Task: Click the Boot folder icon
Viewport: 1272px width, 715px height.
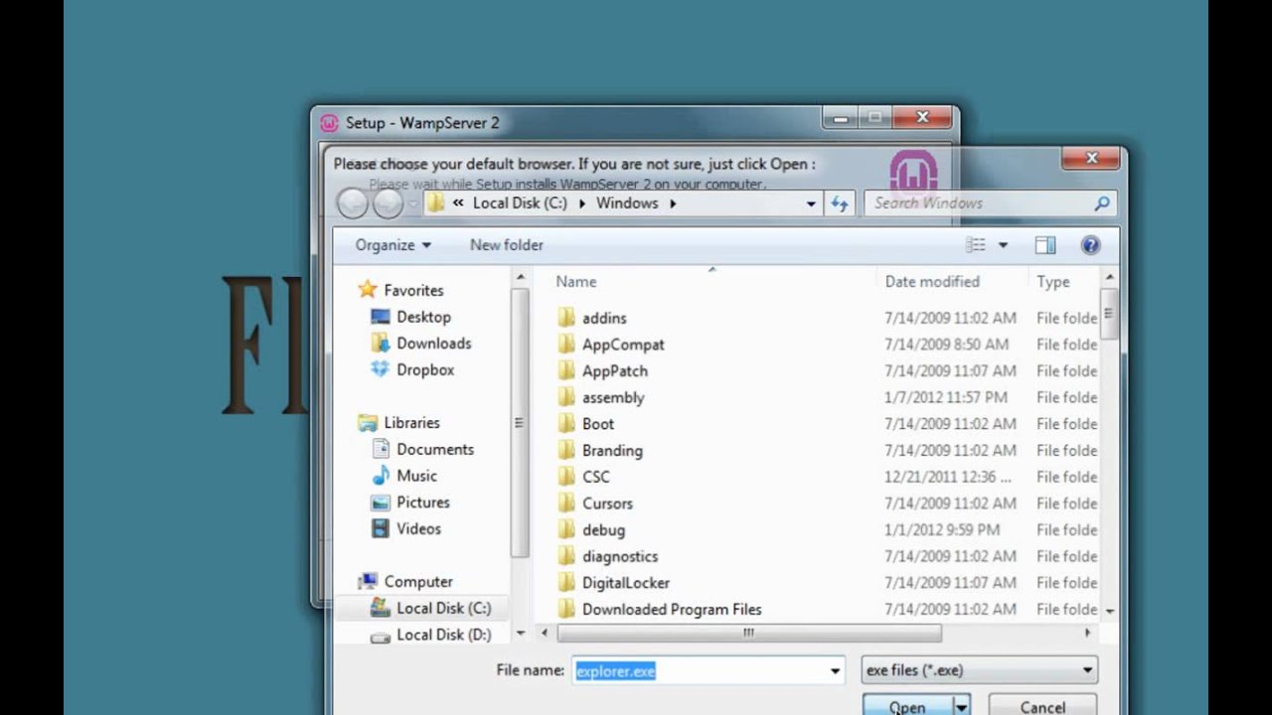Action: coord(566,424)
